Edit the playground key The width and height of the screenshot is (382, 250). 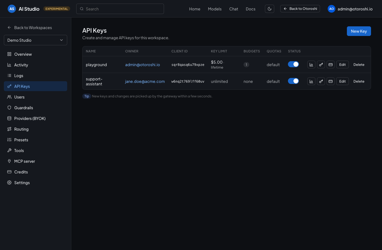pyautogui.click(x=342, y=64)
